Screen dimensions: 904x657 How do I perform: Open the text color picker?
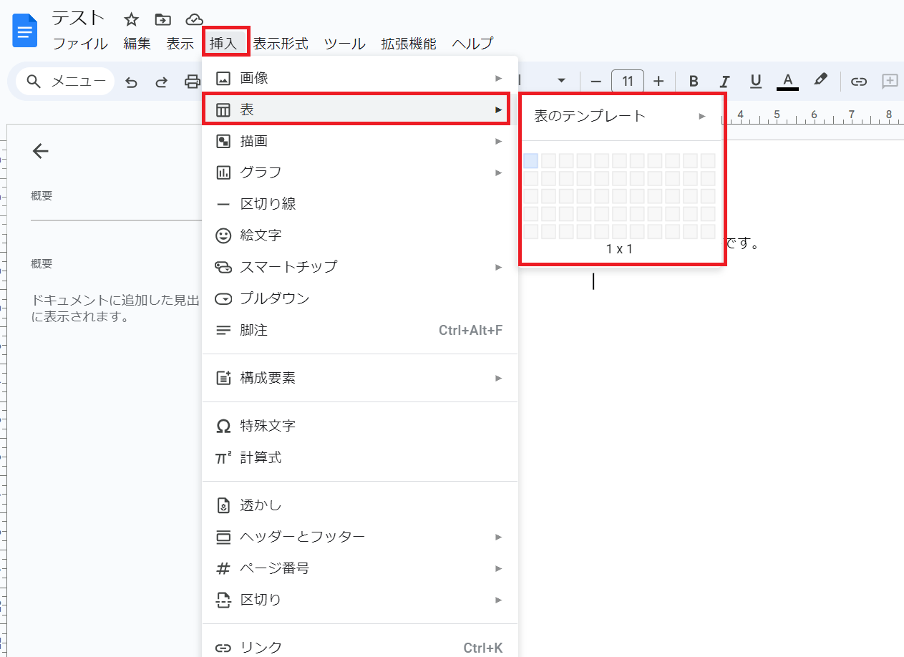tap(787, 81)
